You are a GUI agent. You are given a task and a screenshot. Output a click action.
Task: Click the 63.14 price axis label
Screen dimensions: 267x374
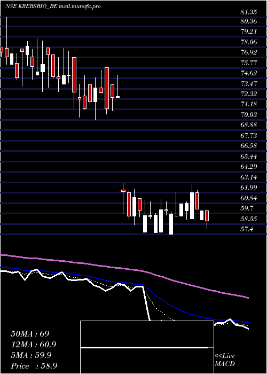[249, 177]
